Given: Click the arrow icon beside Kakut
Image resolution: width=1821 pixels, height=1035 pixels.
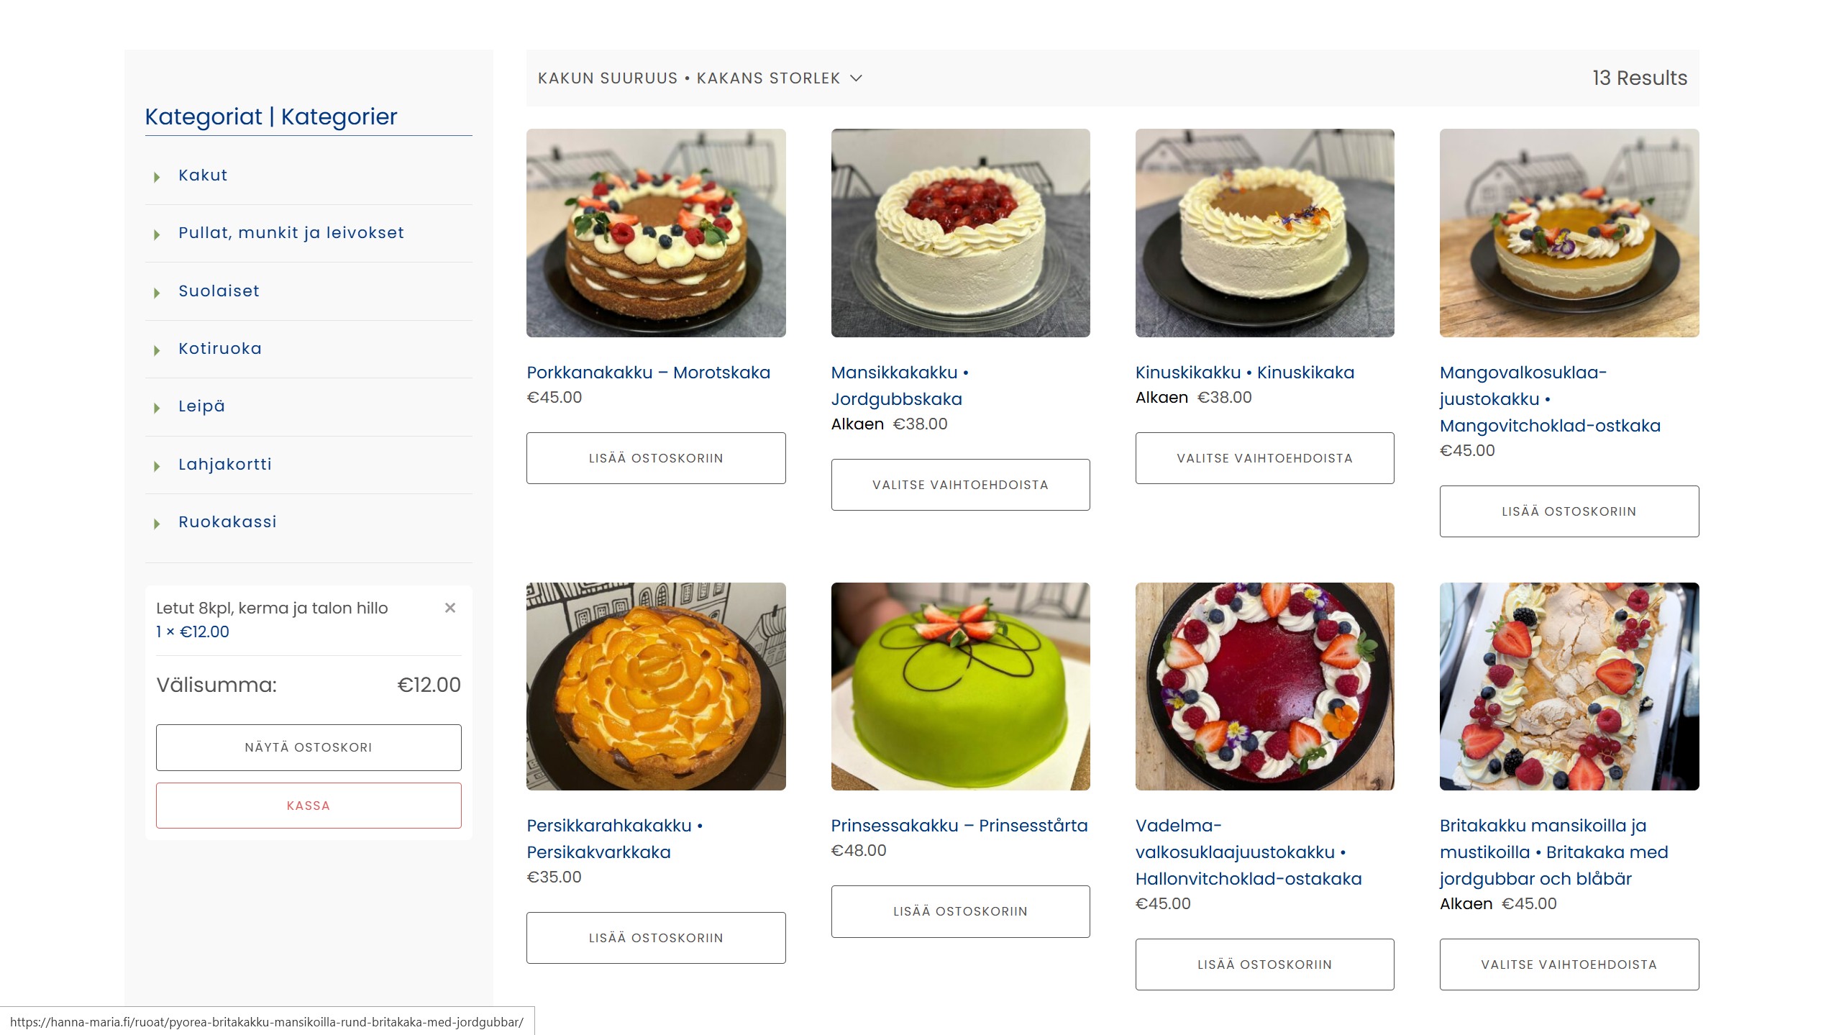Looking at the screenshot, I should coord(156,176).
